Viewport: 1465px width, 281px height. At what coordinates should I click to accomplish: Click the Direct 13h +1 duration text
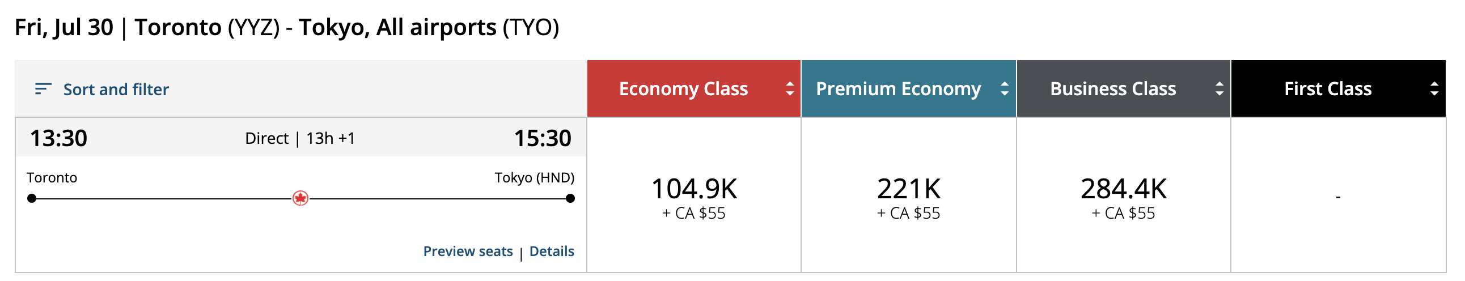tap(300, 138)
